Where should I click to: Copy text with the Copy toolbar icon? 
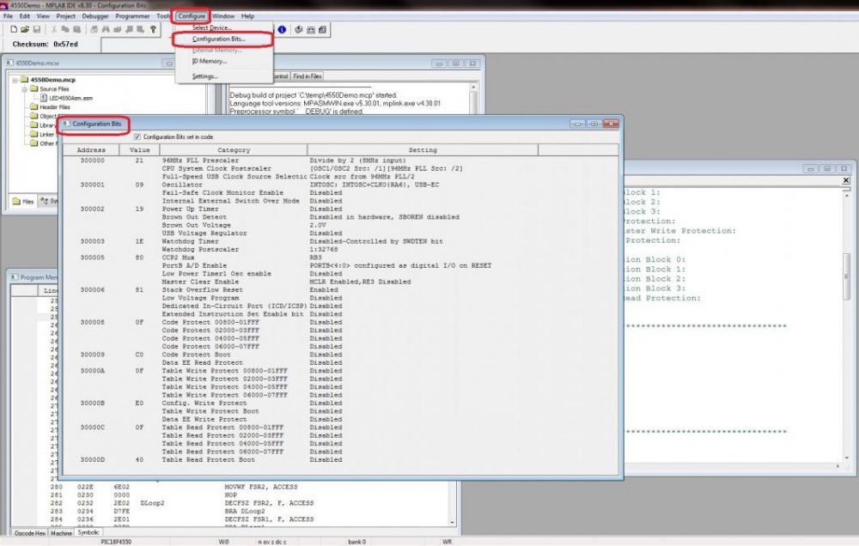(64, 30)
